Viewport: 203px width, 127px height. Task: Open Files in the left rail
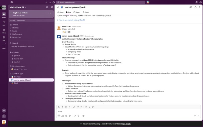[x=4, y=38]
